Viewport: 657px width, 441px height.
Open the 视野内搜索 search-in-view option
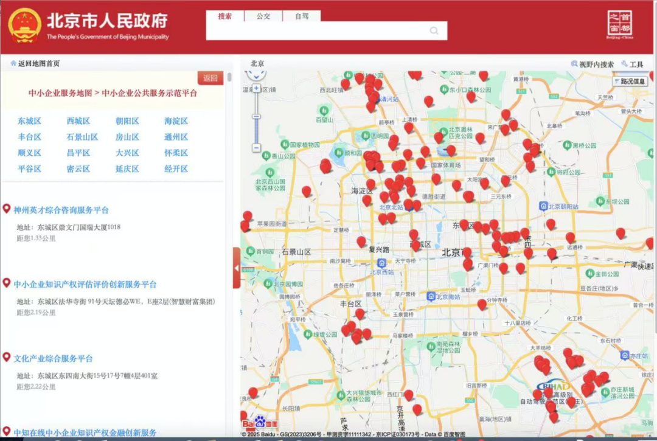(592, 64)
